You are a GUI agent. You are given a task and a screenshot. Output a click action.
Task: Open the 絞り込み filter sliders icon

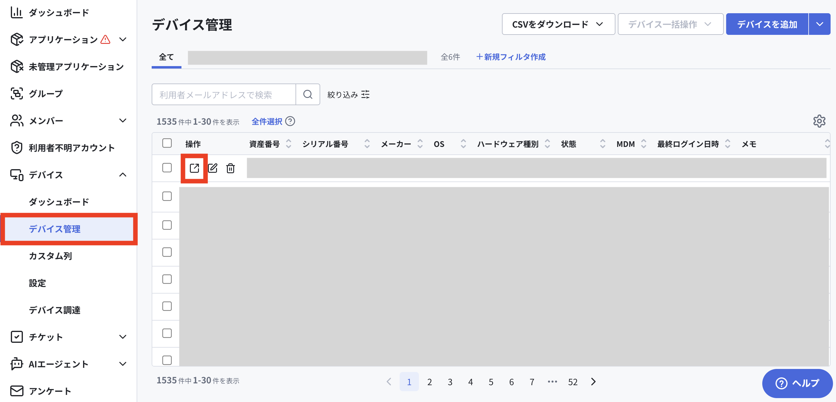click(365, 95)
